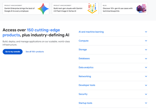Expand the Security category
This screenshot has width=156, height=112.
(x=113, y=94)
